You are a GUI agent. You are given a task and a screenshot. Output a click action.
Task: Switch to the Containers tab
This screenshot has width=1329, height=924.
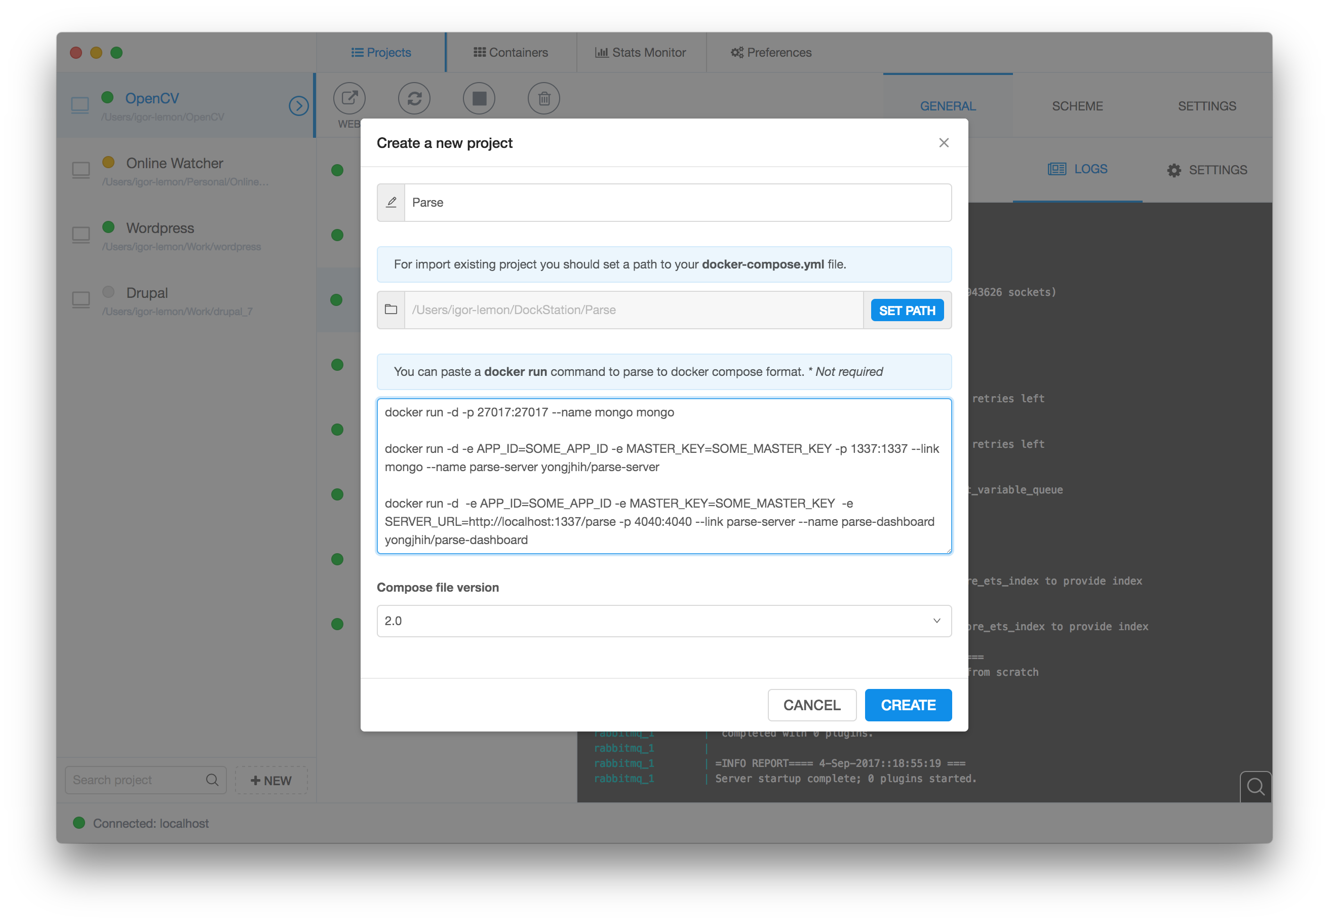pyautogui.click(x=511, y=53)
